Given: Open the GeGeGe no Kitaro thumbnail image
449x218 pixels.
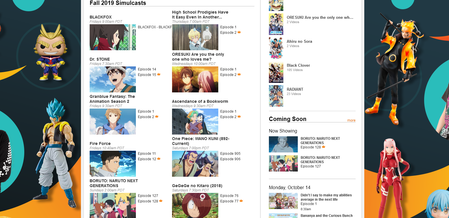Looking at the screenshot, I should pyautogui.click(x=195, y=205).
